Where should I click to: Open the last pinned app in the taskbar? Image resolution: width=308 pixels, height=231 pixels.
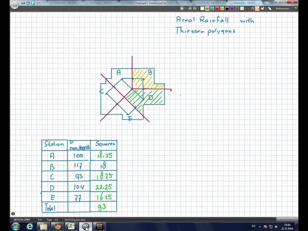(x=99, y=227)
